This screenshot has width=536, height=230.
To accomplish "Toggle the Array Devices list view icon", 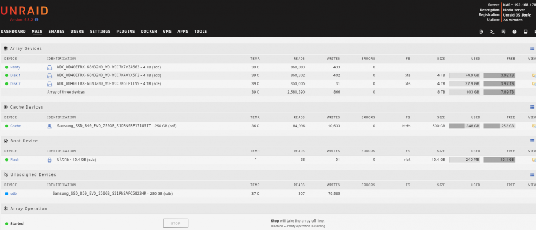I will tap(532, 49).
